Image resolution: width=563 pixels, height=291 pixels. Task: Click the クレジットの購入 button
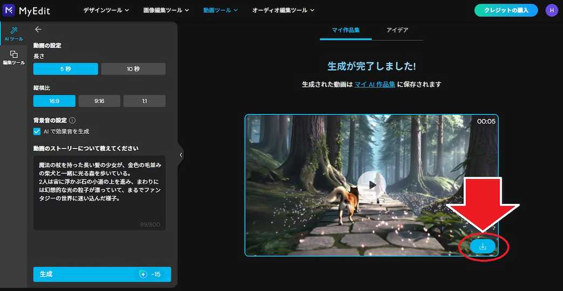click(506, 10)
